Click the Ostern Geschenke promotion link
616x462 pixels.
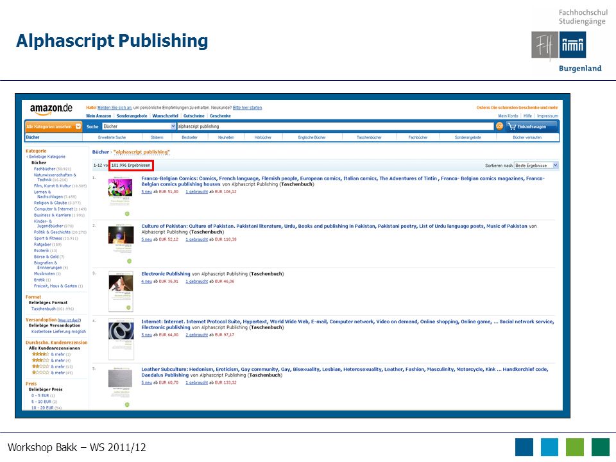(x=517, y=108)
